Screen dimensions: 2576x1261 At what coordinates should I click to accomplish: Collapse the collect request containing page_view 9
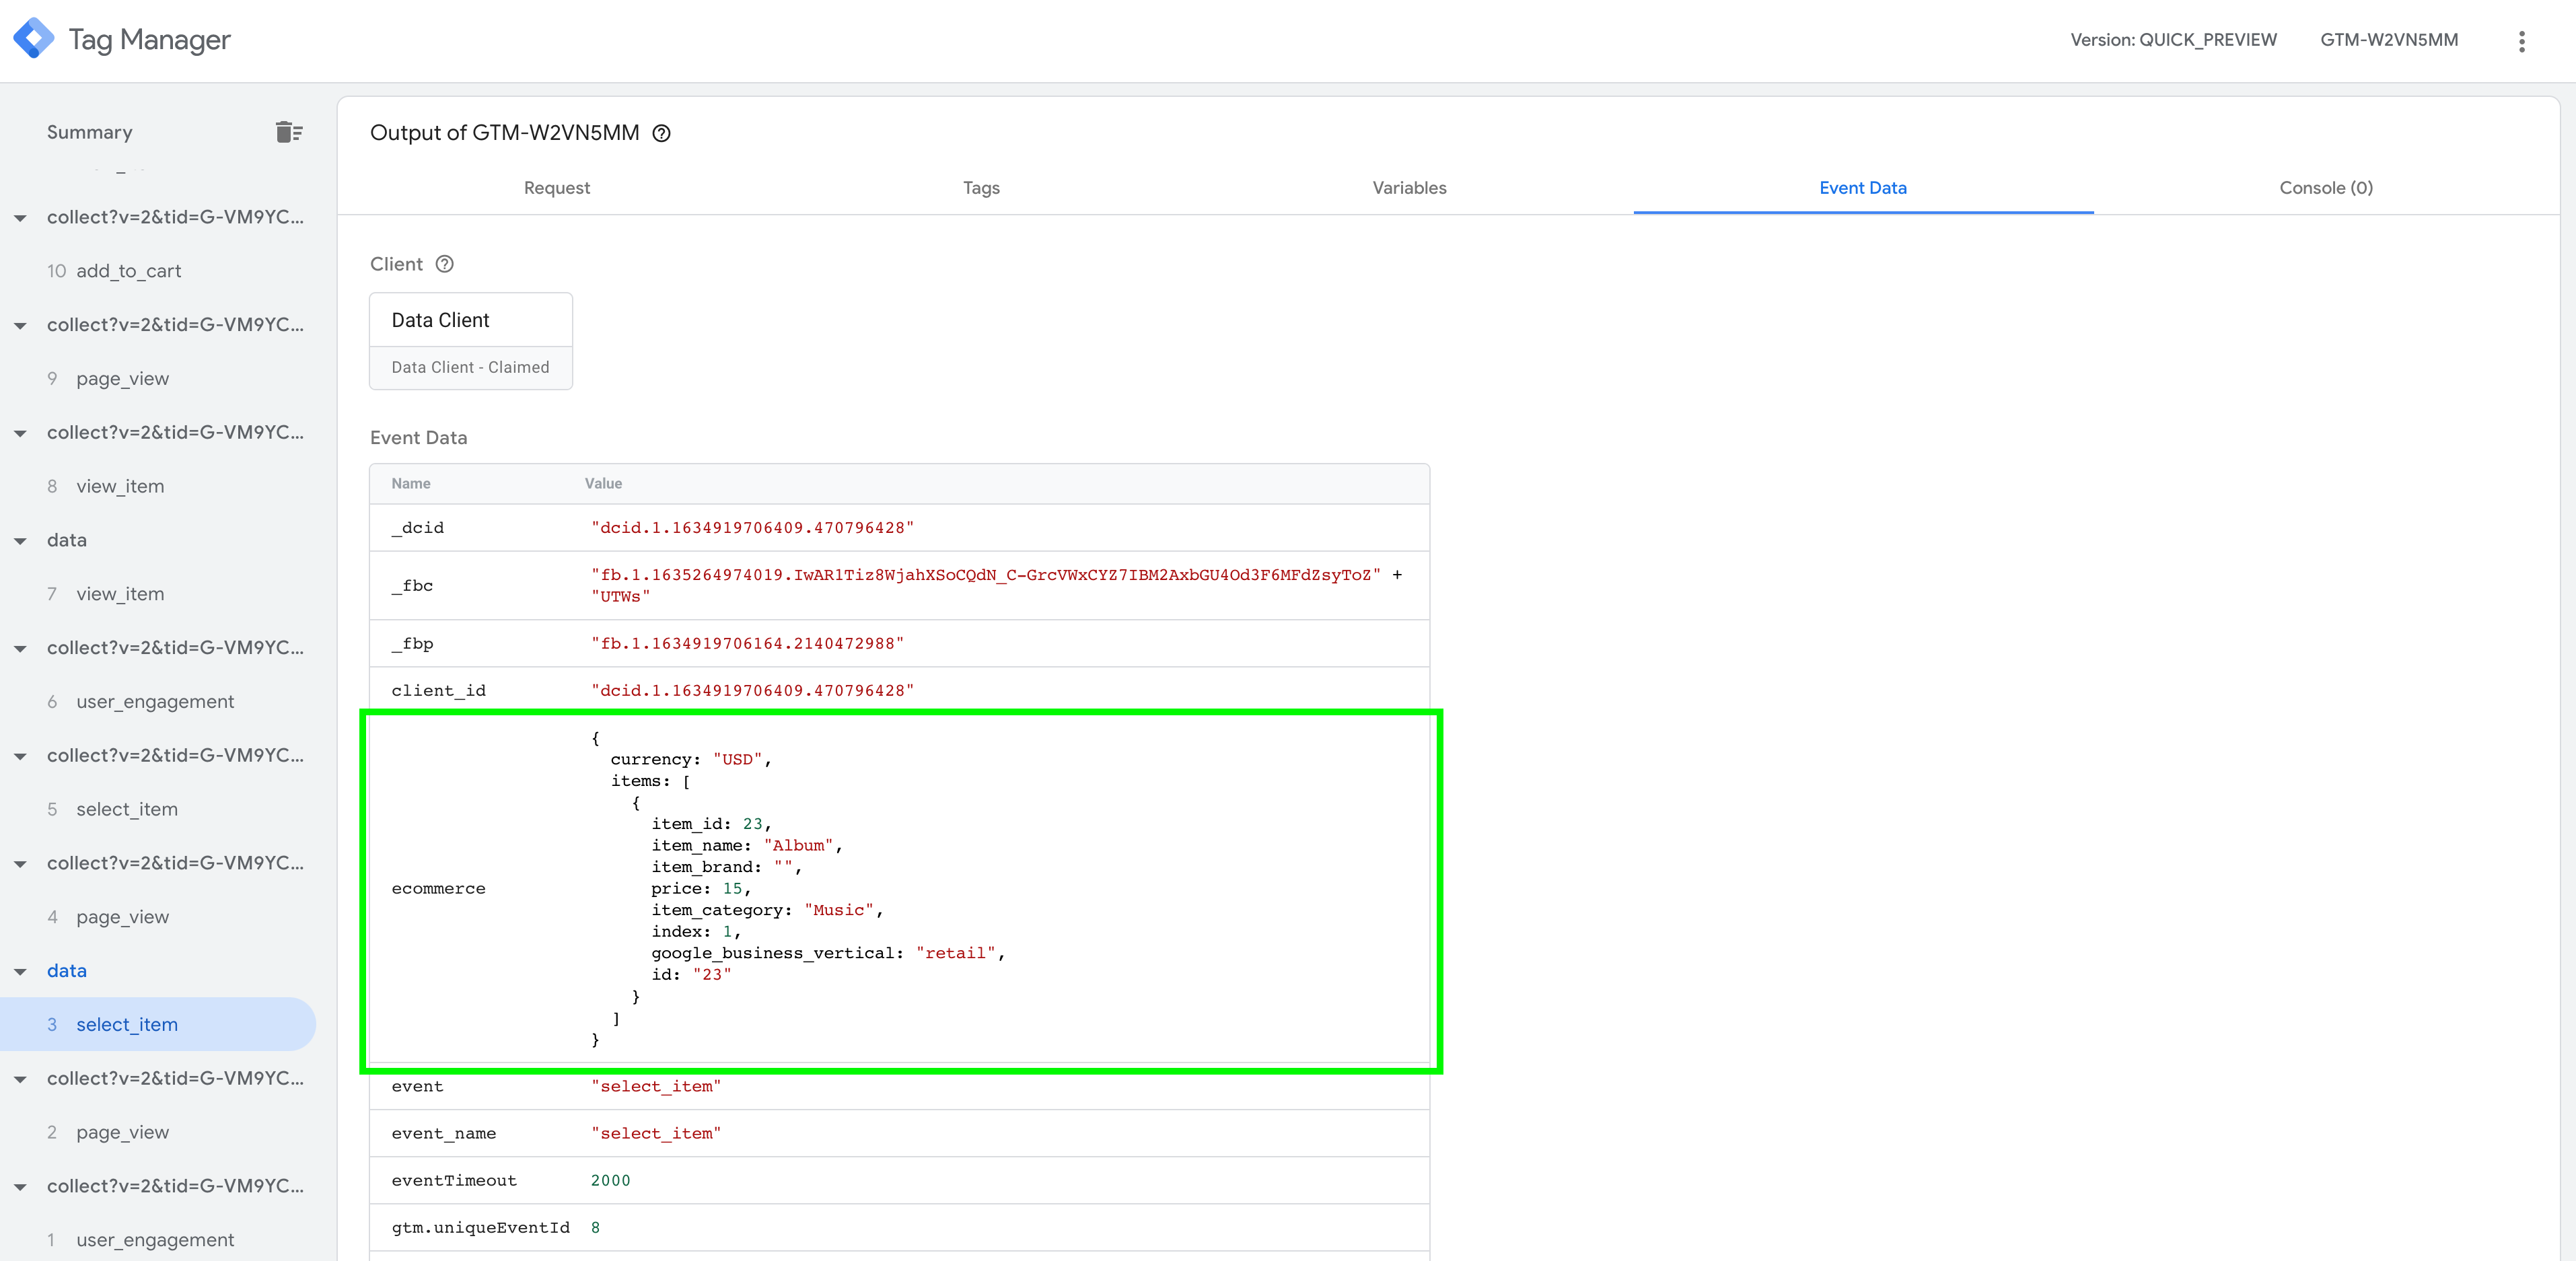click(20, 325)
